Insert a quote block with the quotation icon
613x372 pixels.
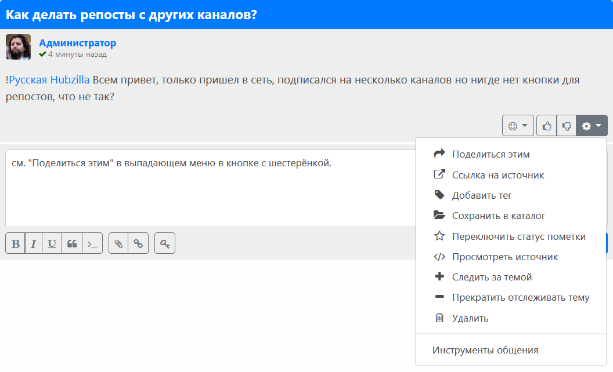click(72, 243)
